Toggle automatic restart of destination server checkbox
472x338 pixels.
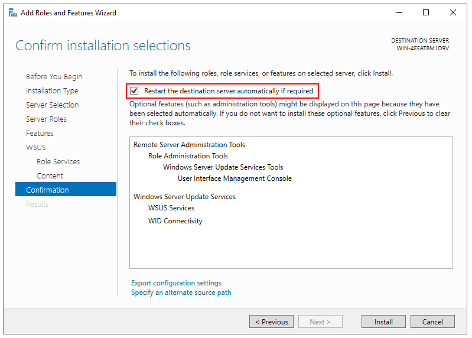(x=134, y=90)
